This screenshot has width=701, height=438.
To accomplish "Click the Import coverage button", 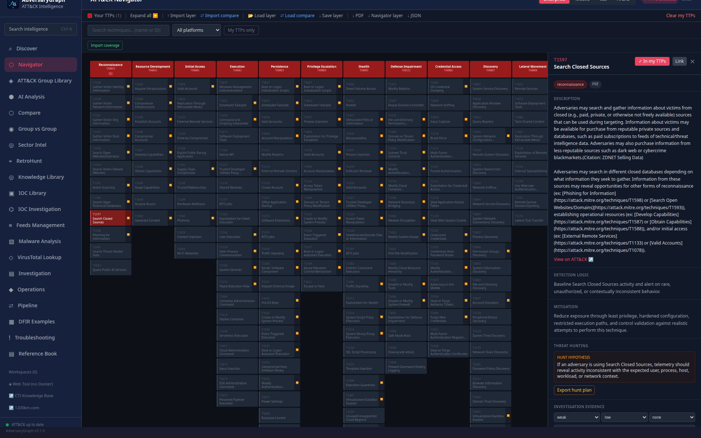I will pos(105,45).
